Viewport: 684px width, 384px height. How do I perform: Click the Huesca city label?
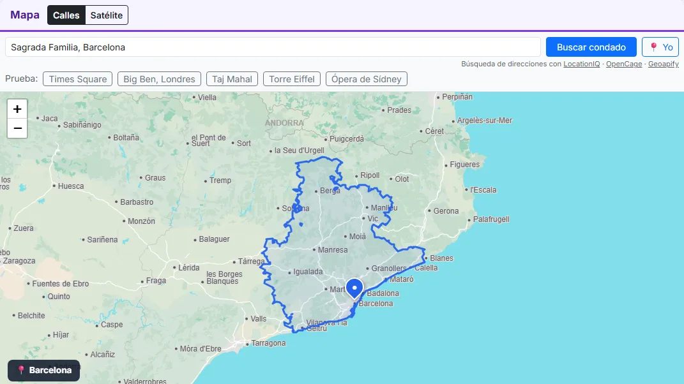pyautogui.click(x=71, y=186)
